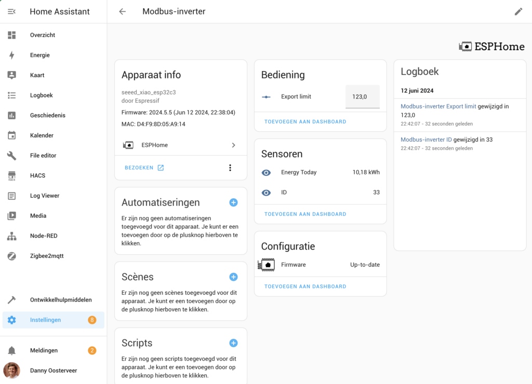Viewport: 532px width, 384px height.
Task: Open Modbus-inverter Export limit logbook link
Action: click(x=438, y=106)
